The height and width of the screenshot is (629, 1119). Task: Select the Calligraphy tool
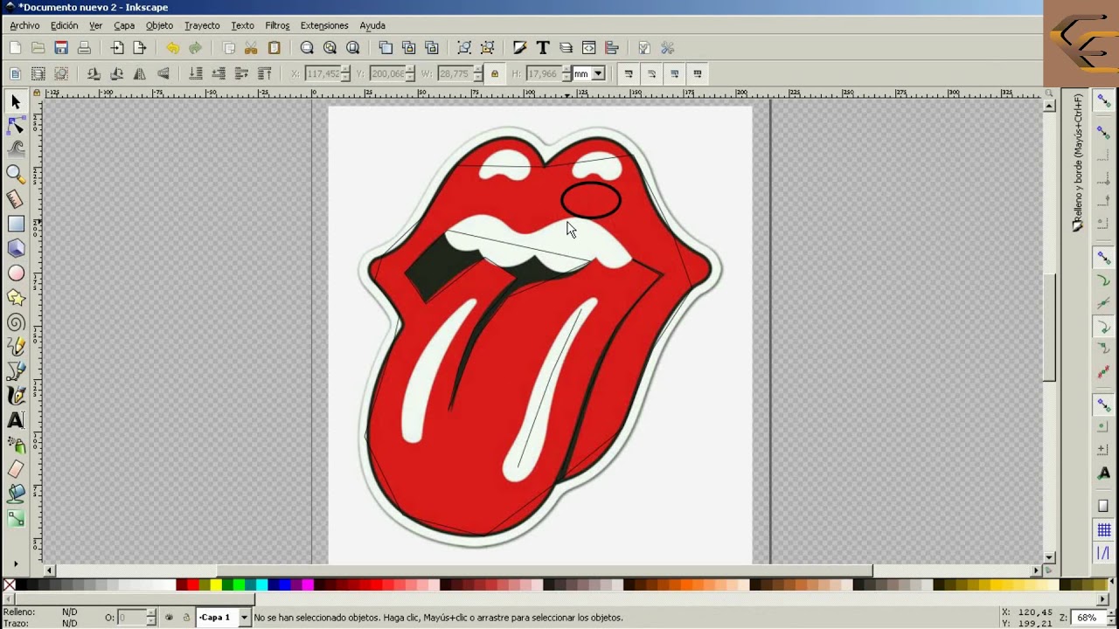coord(16,396)
